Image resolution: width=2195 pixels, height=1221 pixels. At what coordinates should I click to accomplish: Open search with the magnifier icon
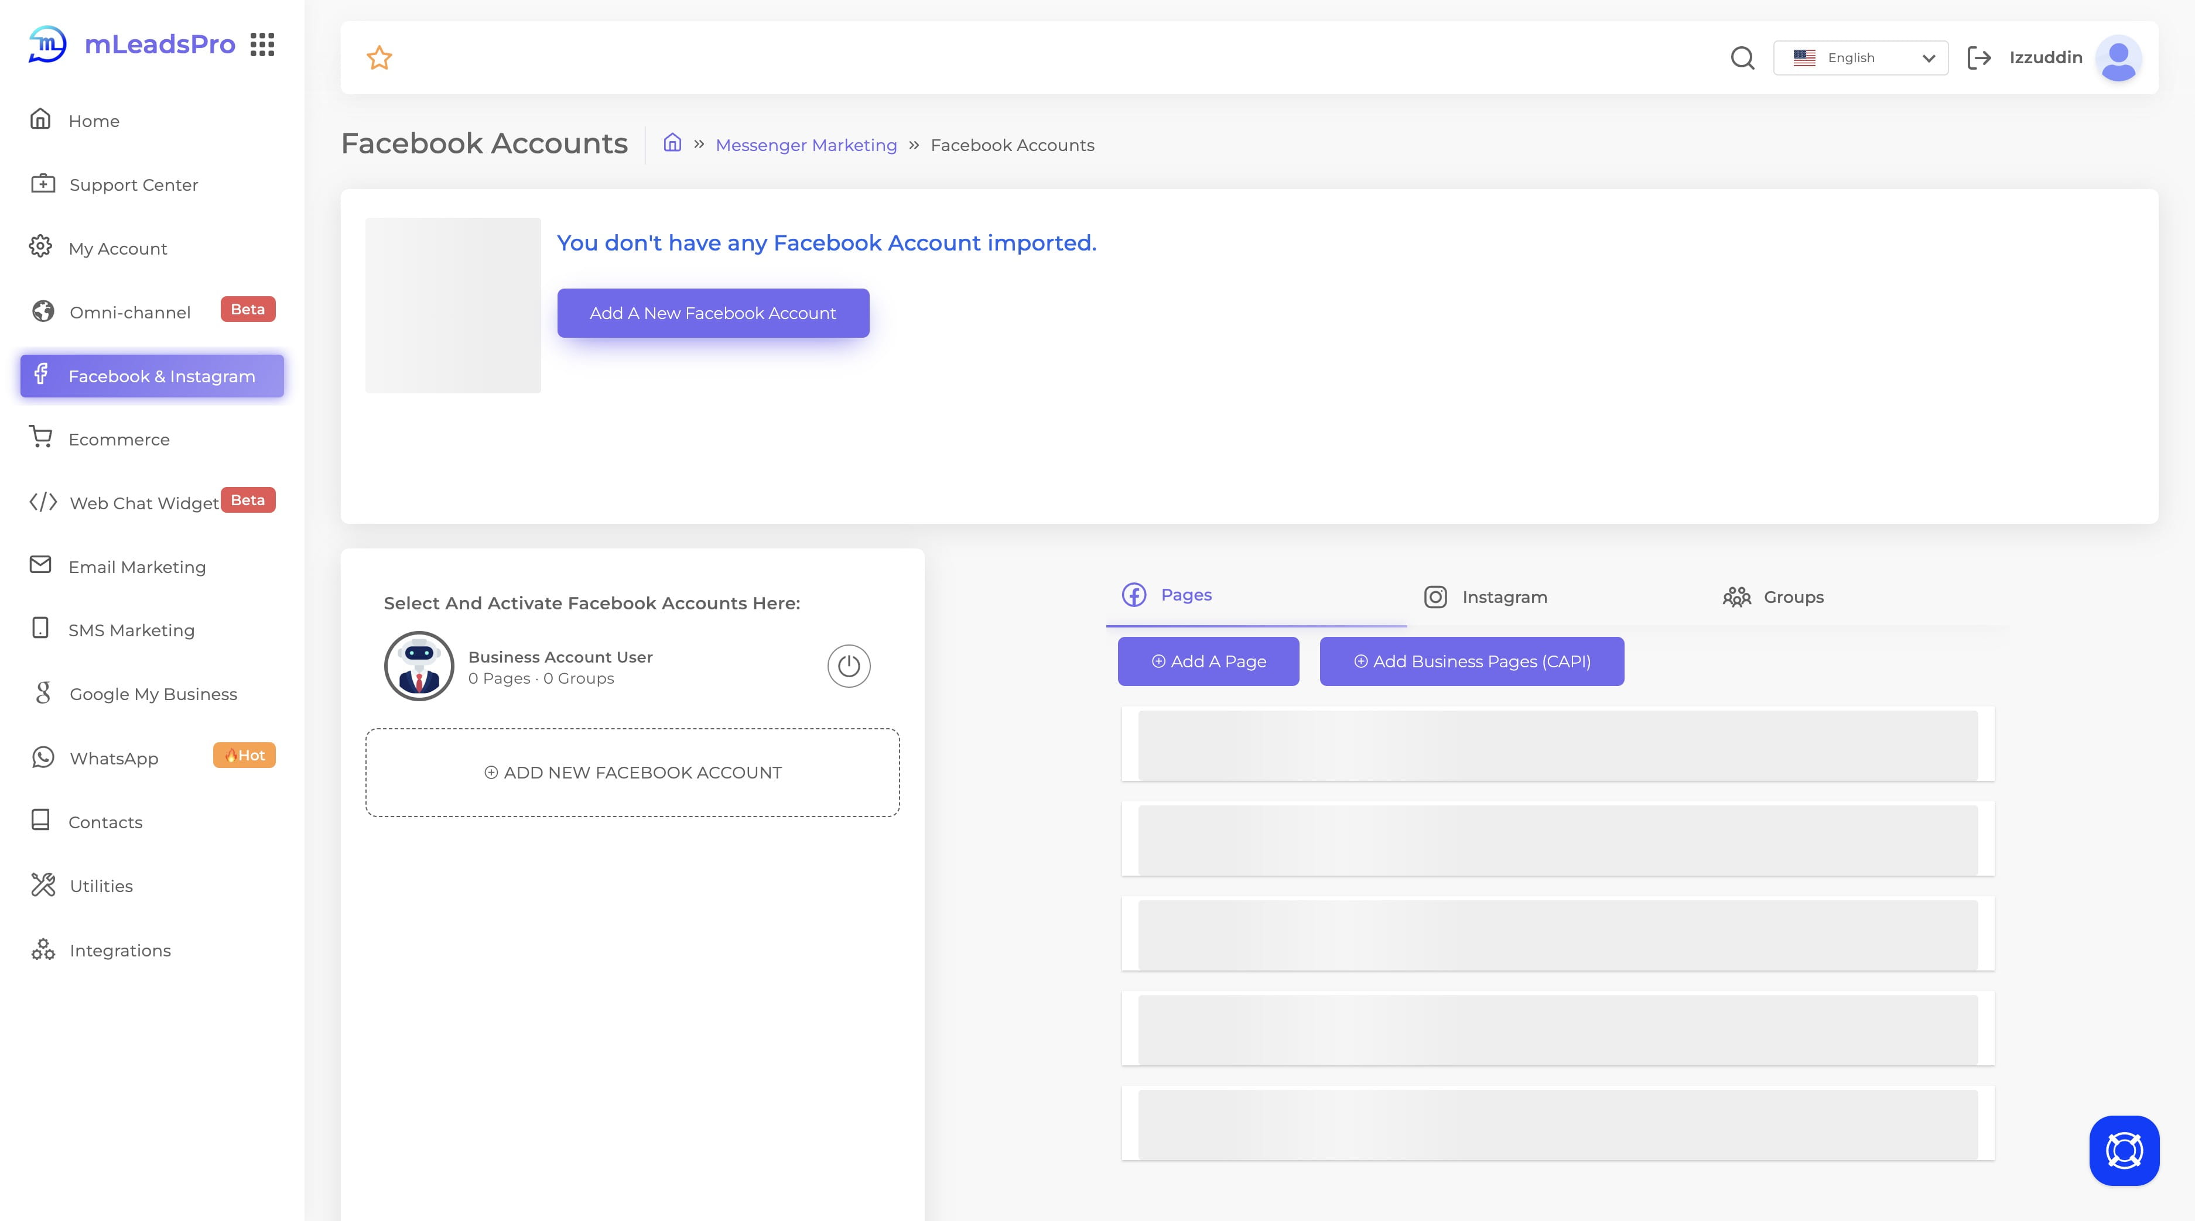pyautogui.click(x=1742, y=58)
